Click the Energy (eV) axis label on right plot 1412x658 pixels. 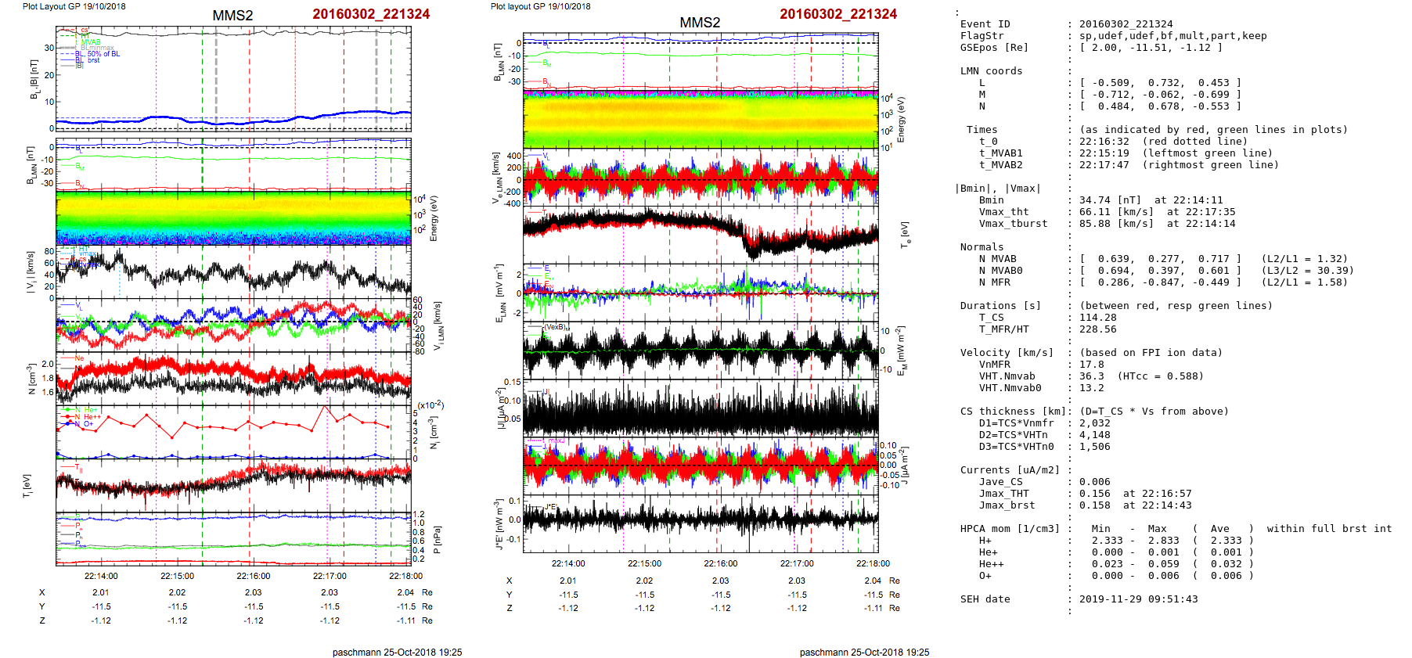[x=901, y=120]
